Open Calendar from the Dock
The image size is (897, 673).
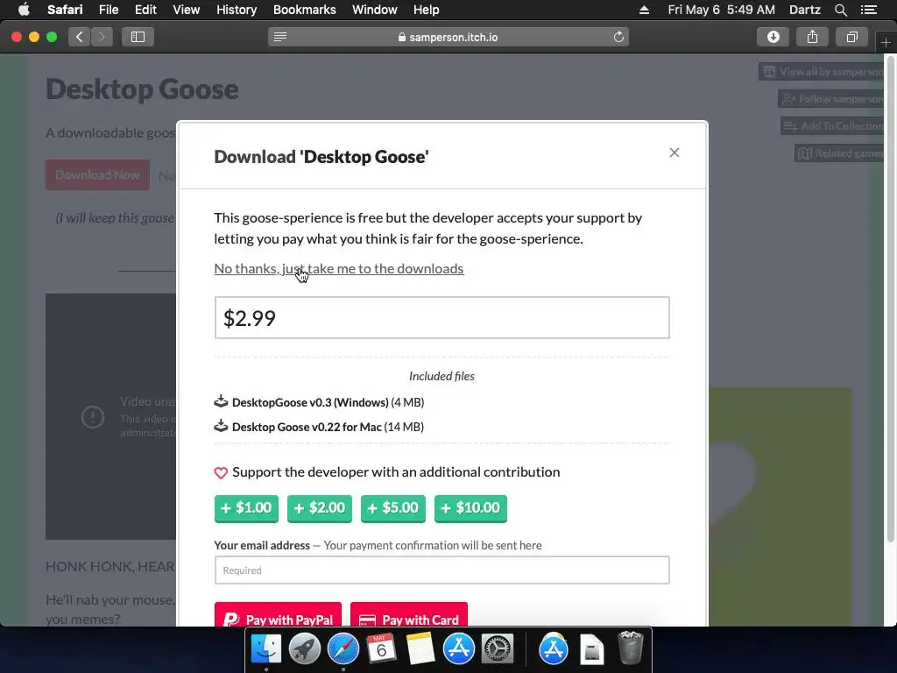[x=381, y=649]
